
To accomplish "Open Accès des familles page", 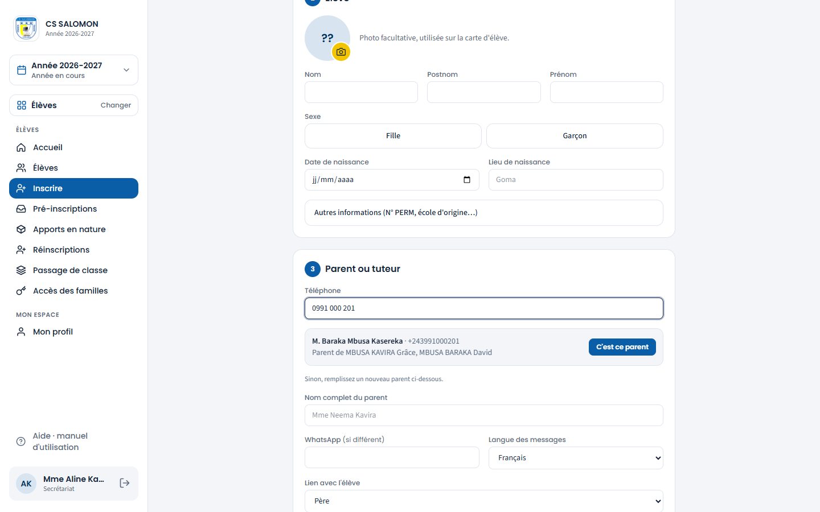I will (73, 291).
